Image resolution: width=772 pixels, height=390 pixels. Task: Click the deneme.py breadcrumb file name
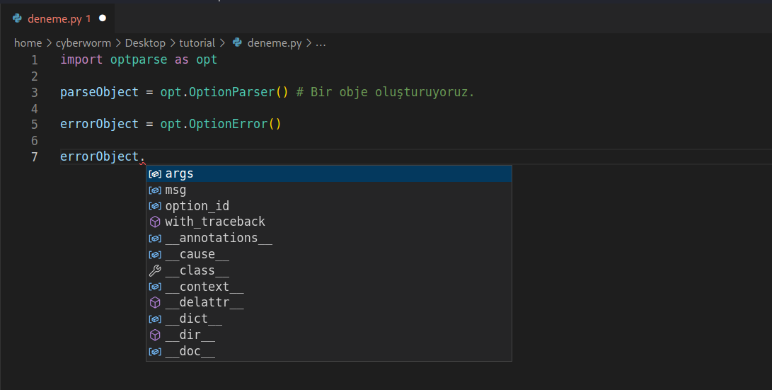(275, 43)
